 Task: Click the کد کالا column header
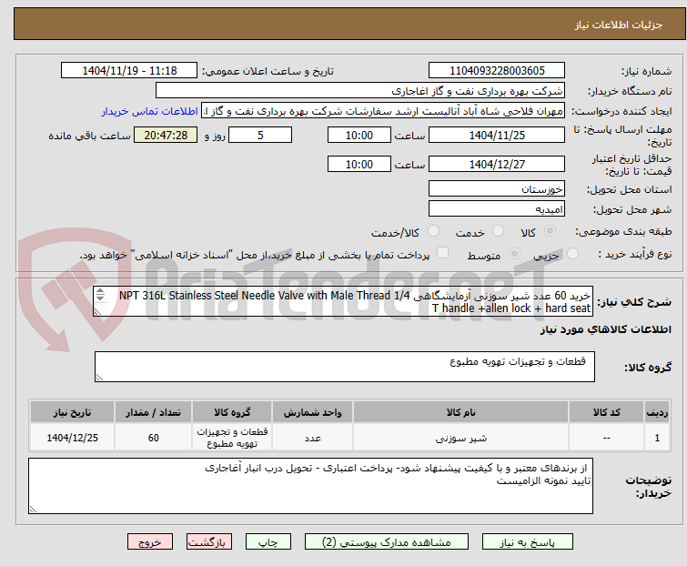coord(606,412)
